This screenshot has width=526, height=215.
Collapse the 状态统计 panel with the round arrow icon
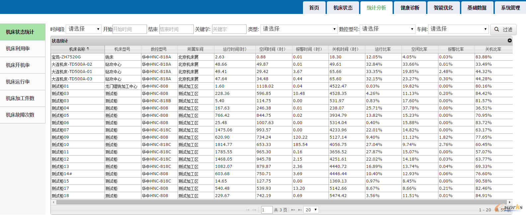point(510,40)
